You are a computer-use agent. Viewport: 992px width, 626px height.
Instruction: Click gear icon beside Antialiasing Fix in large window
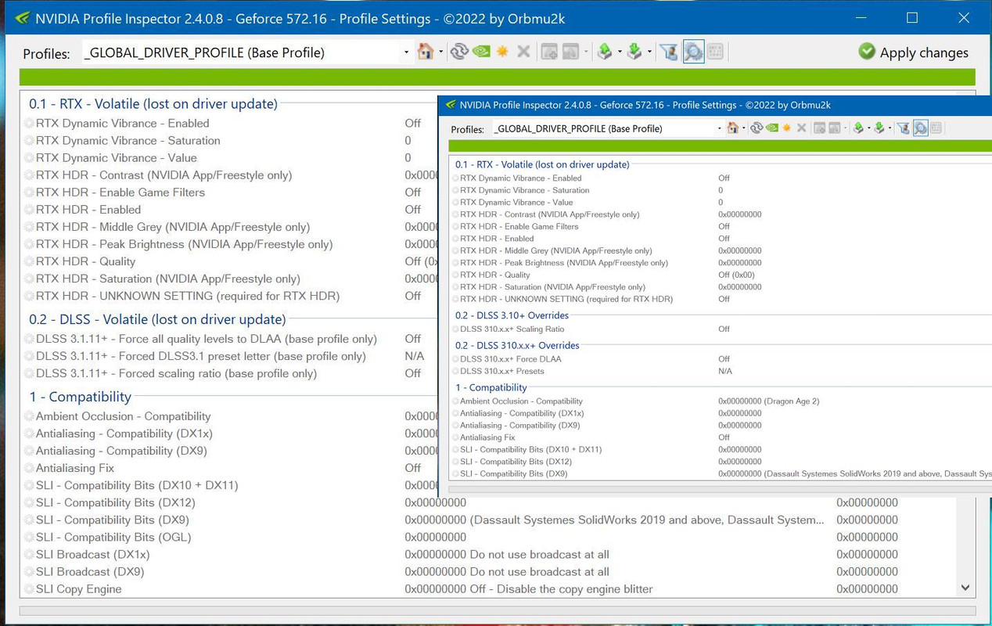coord(29,468)
